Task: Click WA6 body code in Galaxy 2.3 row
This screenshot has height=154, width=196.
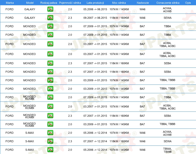Action: [142, 18]
